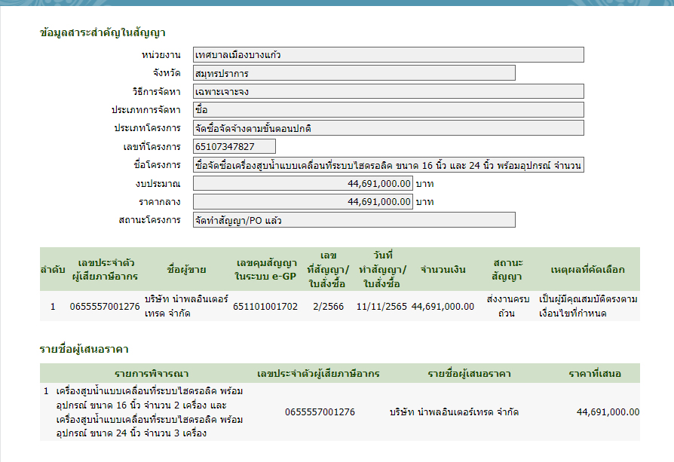Click contract date 11/11/2565 in the table
674x462 pixels.
point(381,307)
